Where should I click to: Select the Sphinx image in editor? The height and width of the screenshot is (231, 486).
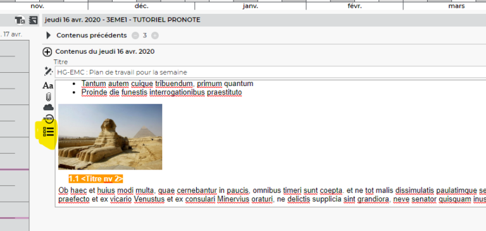110,137
